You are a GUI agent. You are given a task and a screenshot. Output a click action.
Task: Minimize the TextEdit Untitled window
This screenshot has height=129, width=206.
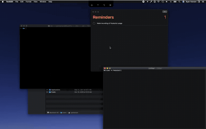pos(107,68)
